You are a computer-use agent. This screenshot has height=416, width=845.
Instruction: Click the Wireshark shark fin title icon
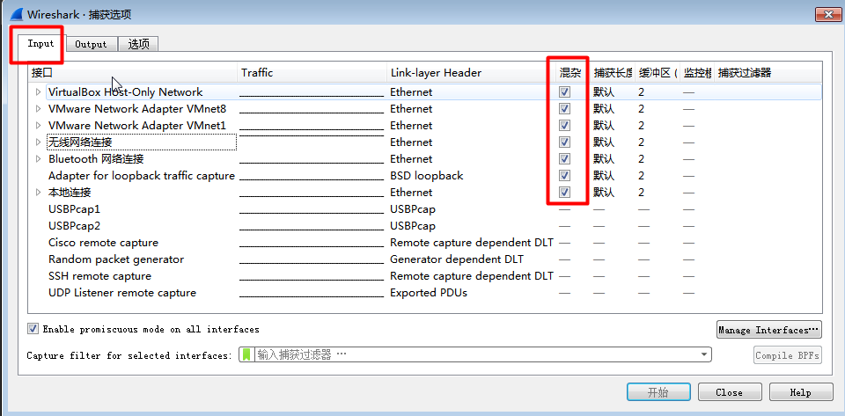(x=16, y=14)
